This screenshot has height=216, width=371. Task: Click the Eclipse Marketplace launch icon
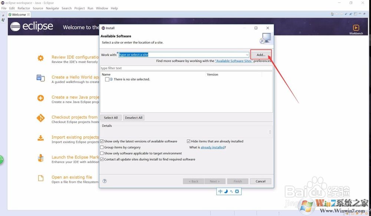click(41, 158)
